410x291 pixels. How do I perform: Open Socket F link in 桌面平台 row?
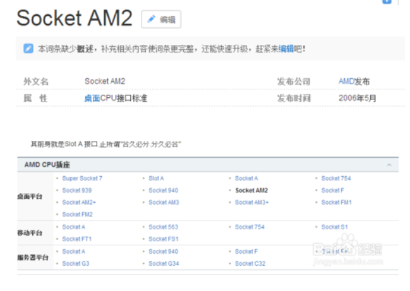[x=332, y=191]
